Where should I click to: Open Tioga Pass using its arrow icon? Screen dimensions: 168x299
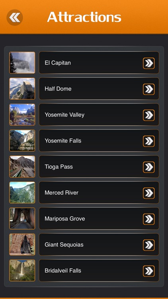pos(149,167)
